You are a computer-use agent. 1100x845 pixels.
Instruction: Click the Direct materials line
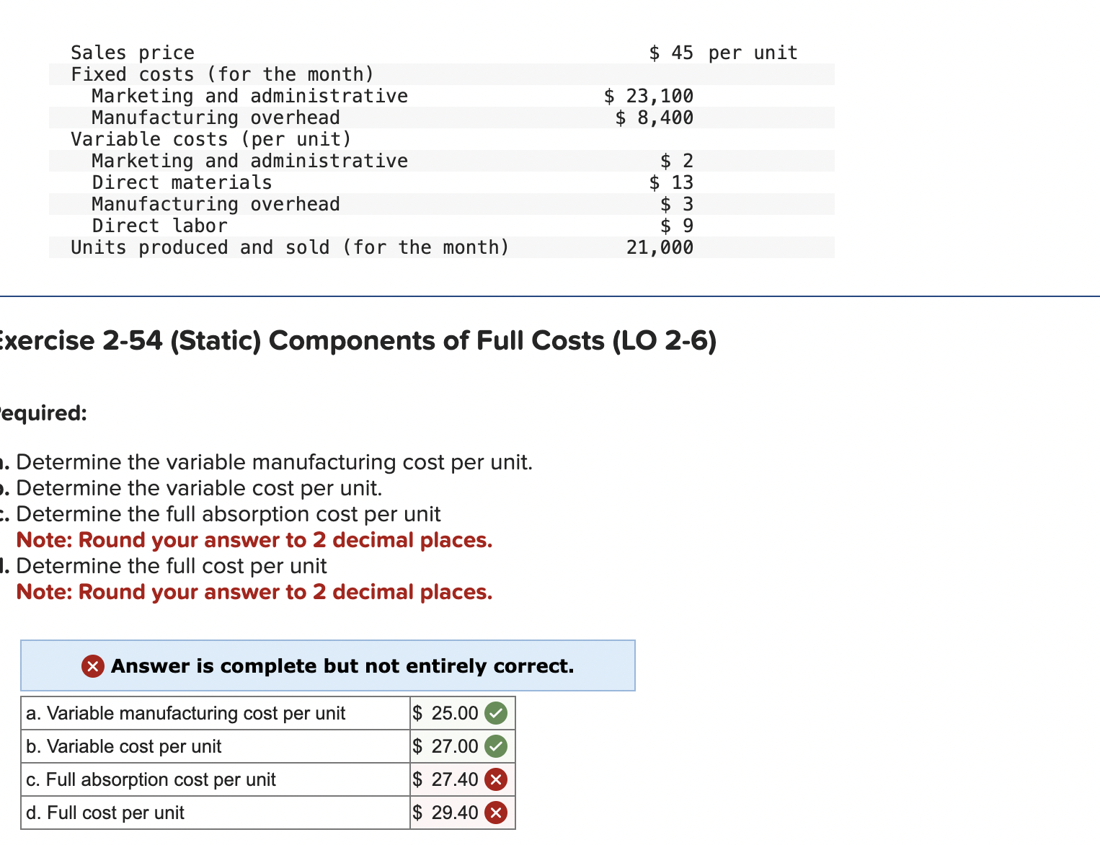(182, 182)
